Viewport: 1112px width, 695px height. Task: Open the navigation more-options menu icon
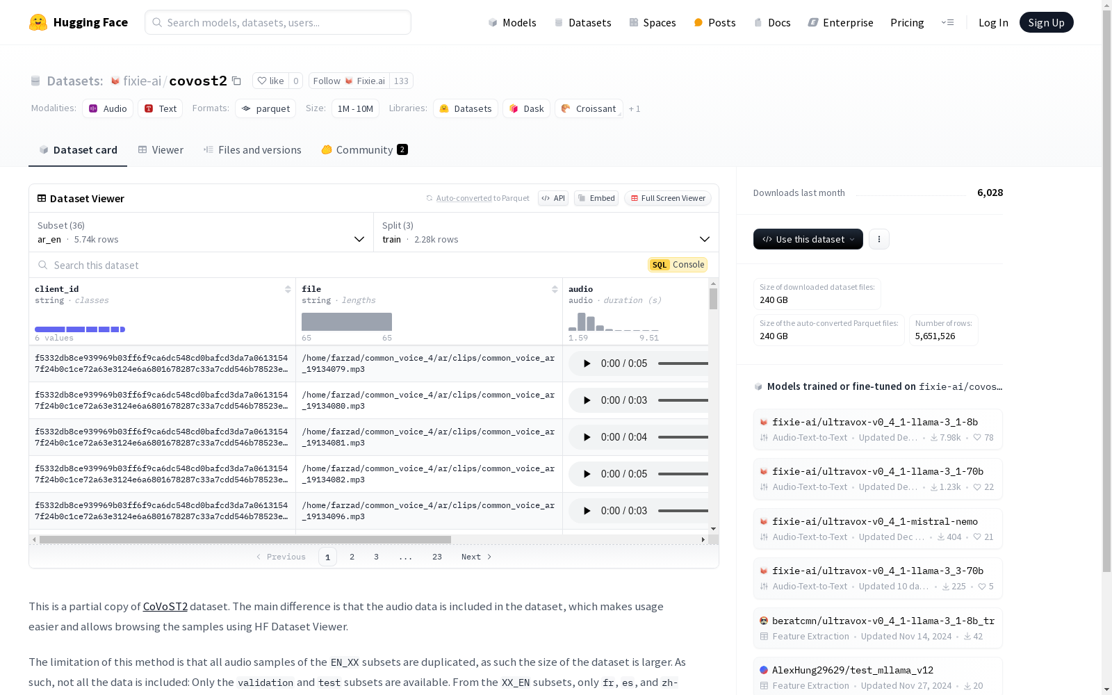(x=947, y=22)
